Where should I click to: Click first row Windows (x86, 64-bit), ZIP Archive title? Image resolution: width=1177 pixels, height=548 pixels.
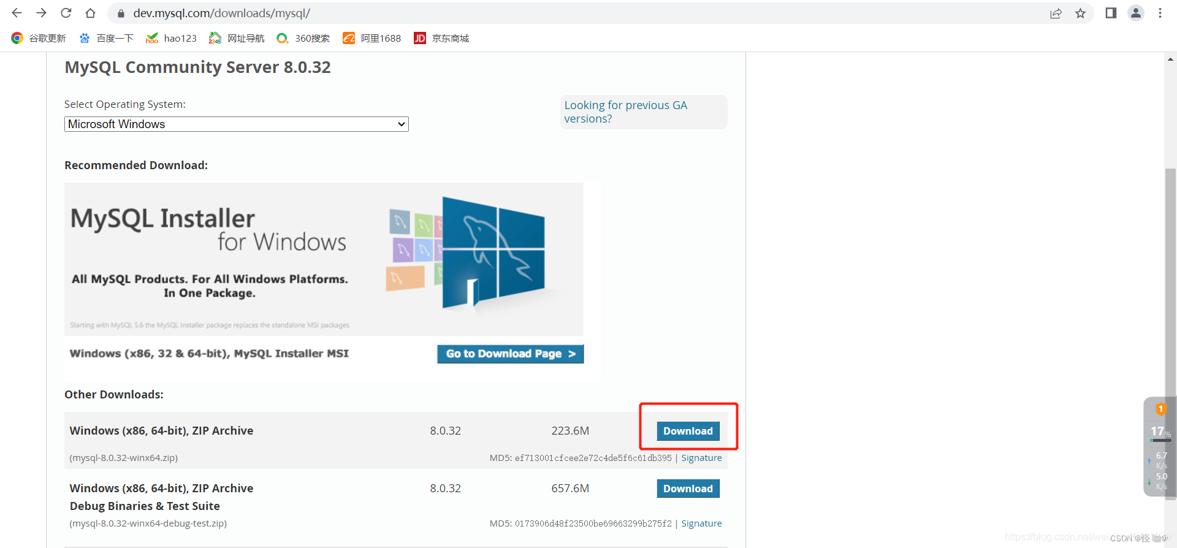pyautogui.click(x=161, y=430)
